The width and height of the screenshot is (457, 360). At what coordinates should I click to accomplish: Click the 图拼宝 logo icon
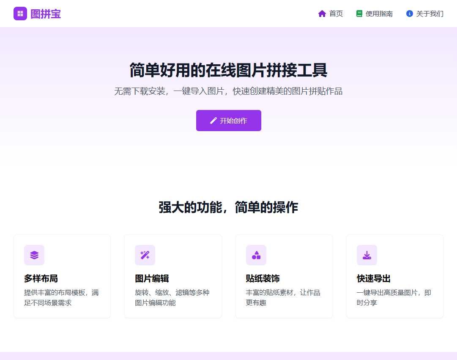20,14
